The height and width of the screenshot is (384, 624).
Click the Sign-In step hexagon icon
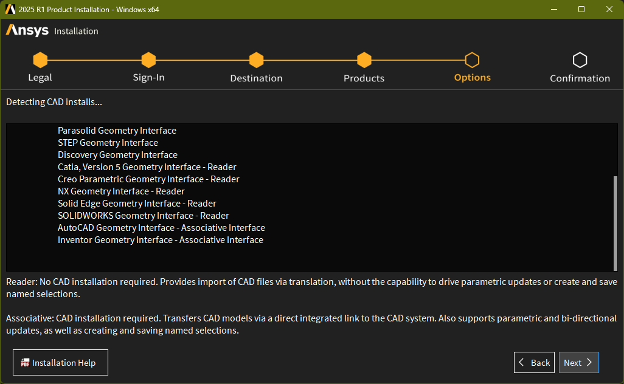point(148,60)
